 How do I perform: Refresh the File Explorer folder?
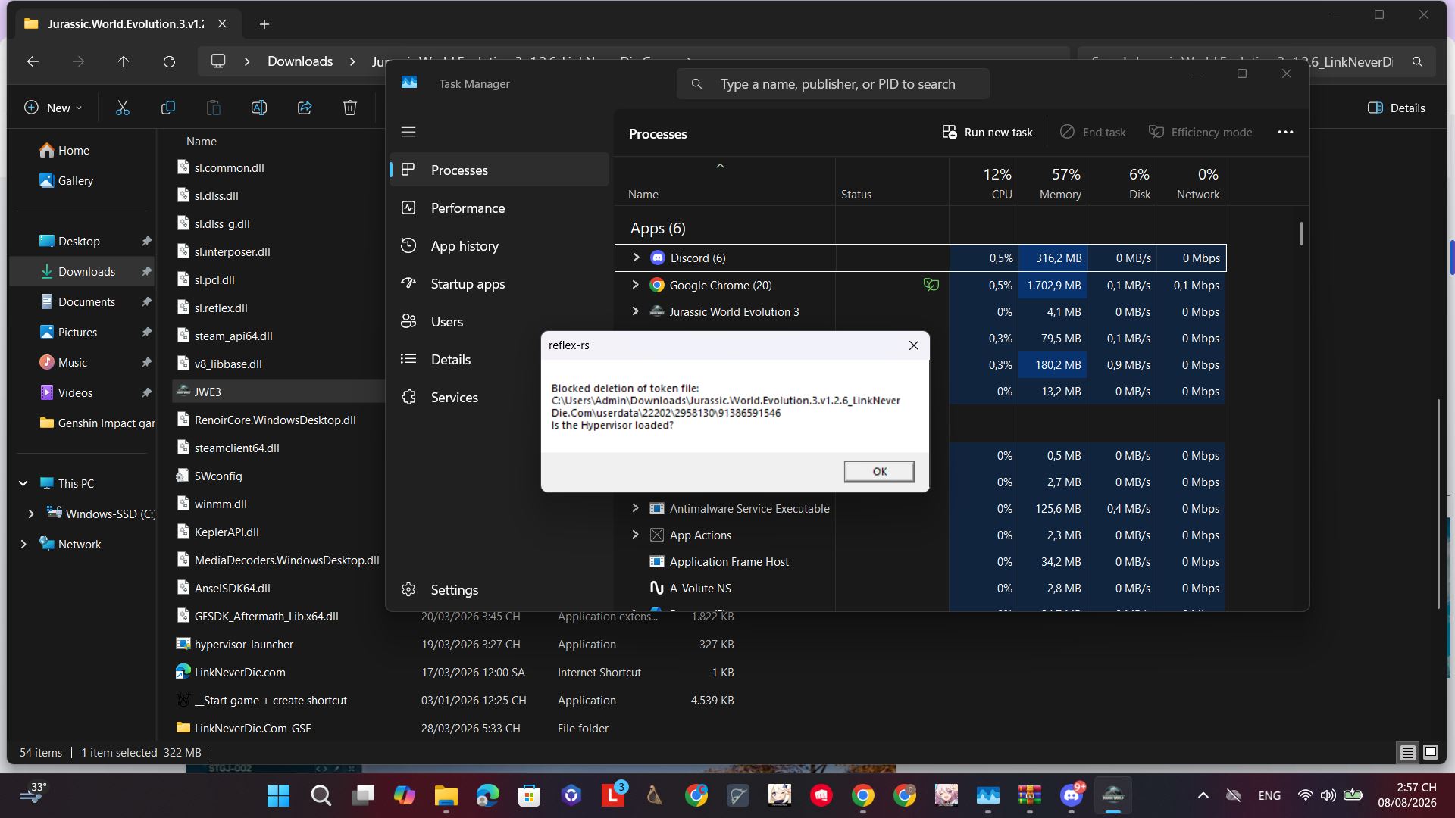point(169,62)
